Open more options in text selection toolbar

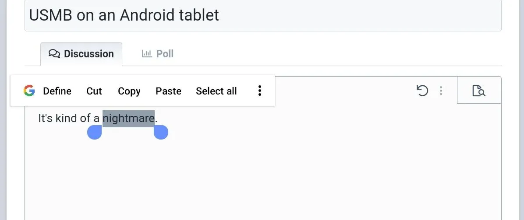pyautogui.click(x=260, y=91)
